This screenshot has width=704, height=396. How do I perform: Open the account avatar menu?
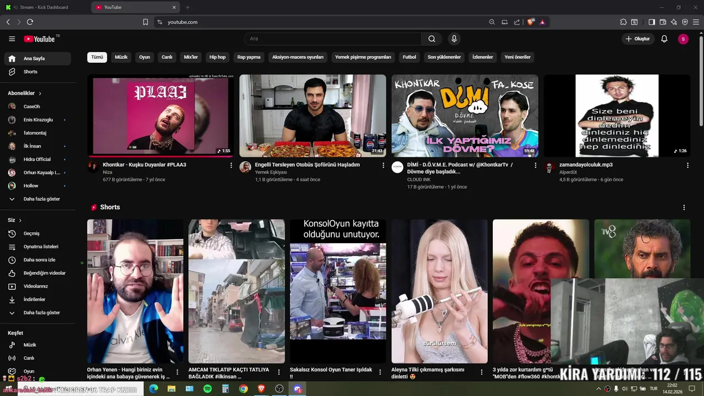click(683, 38)
